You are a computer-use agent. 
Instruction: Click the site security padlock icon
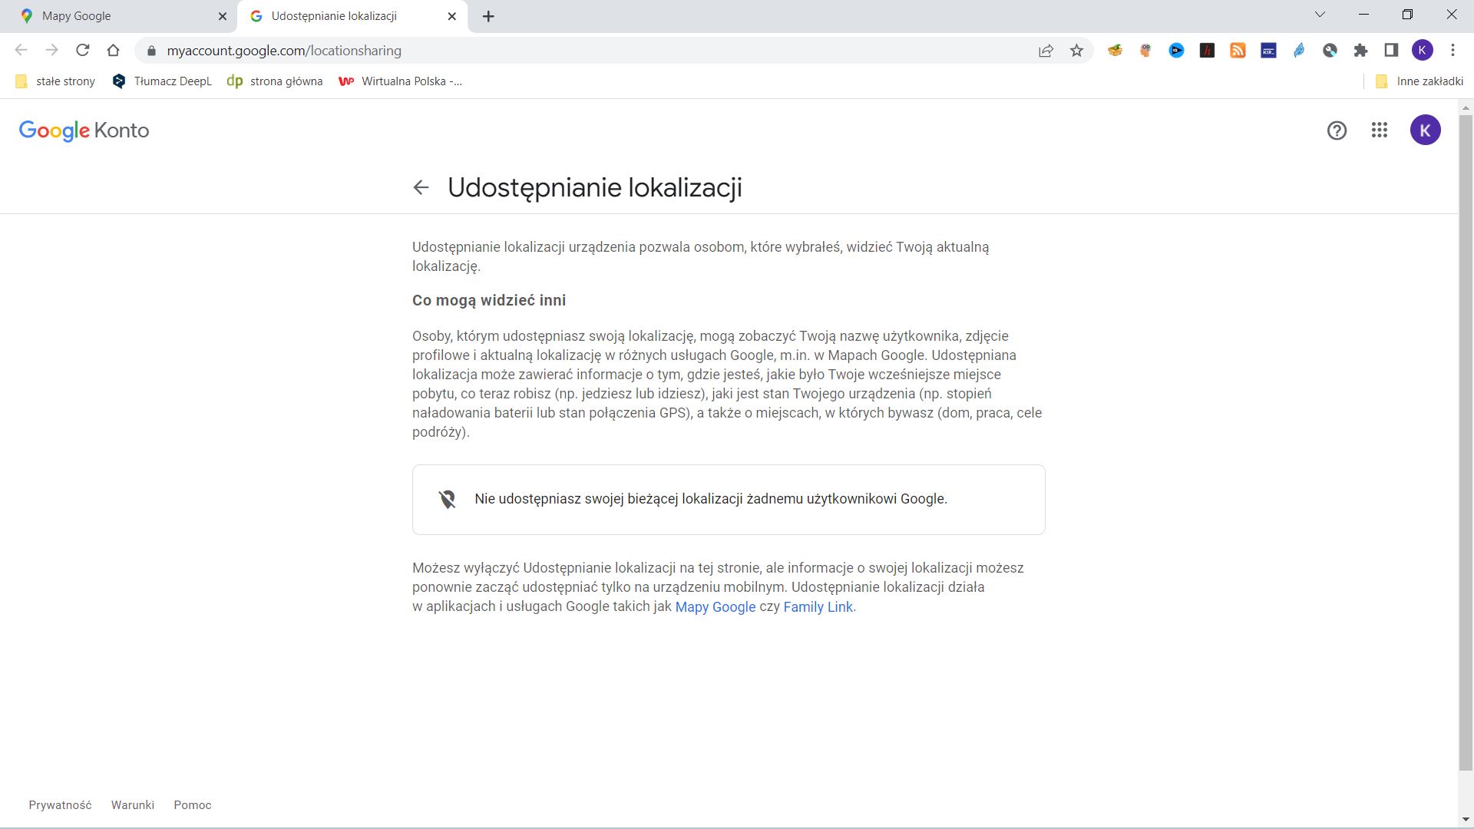pyautogui.click(x=152, y=51)
